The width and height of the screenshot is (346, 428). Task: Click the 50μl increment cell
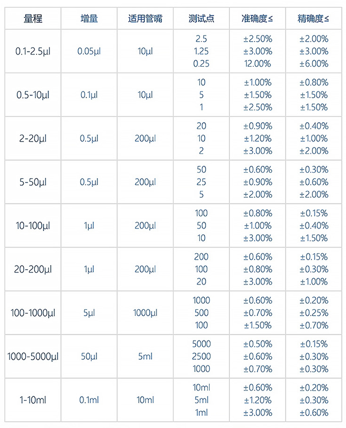(x=89, y=356)
